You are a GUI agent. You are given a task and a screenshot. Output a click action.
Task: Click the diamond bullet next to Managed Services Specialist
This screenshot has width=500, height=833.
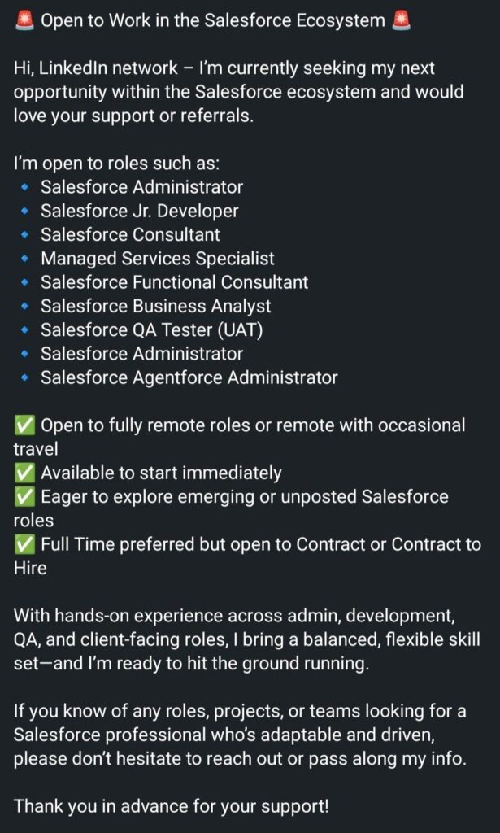pos(24,259)
